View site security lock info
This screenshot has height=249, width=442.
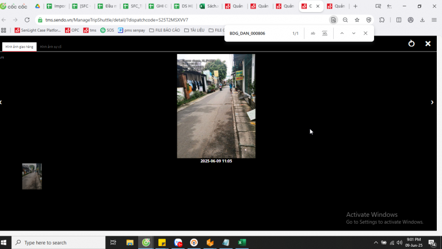[x=40, y=20]
